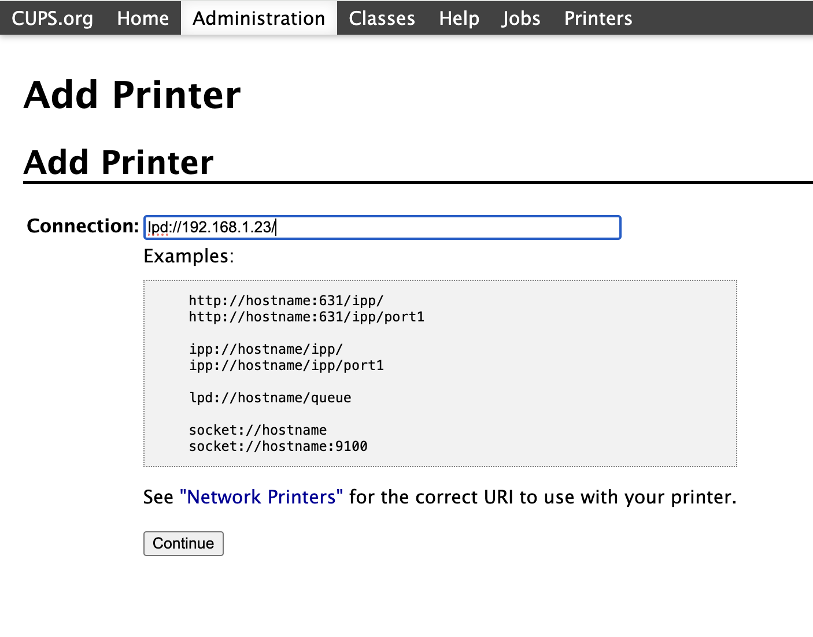Open the CUPS.org link in navigation bar
The height and width of the screenshot is (637, 813).
click(52, 18)
